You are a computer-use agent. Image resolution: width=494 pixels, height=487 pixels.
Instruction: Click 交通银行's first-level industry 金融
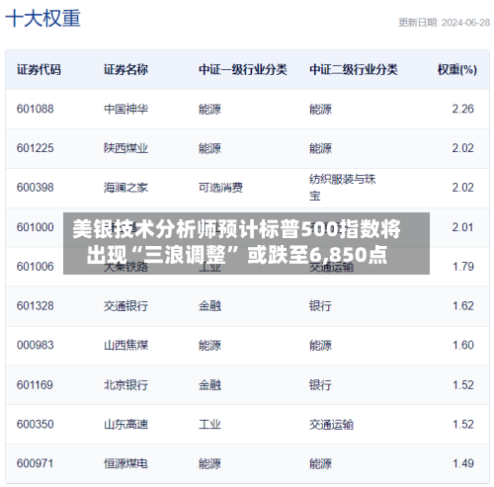coord(209,306)
